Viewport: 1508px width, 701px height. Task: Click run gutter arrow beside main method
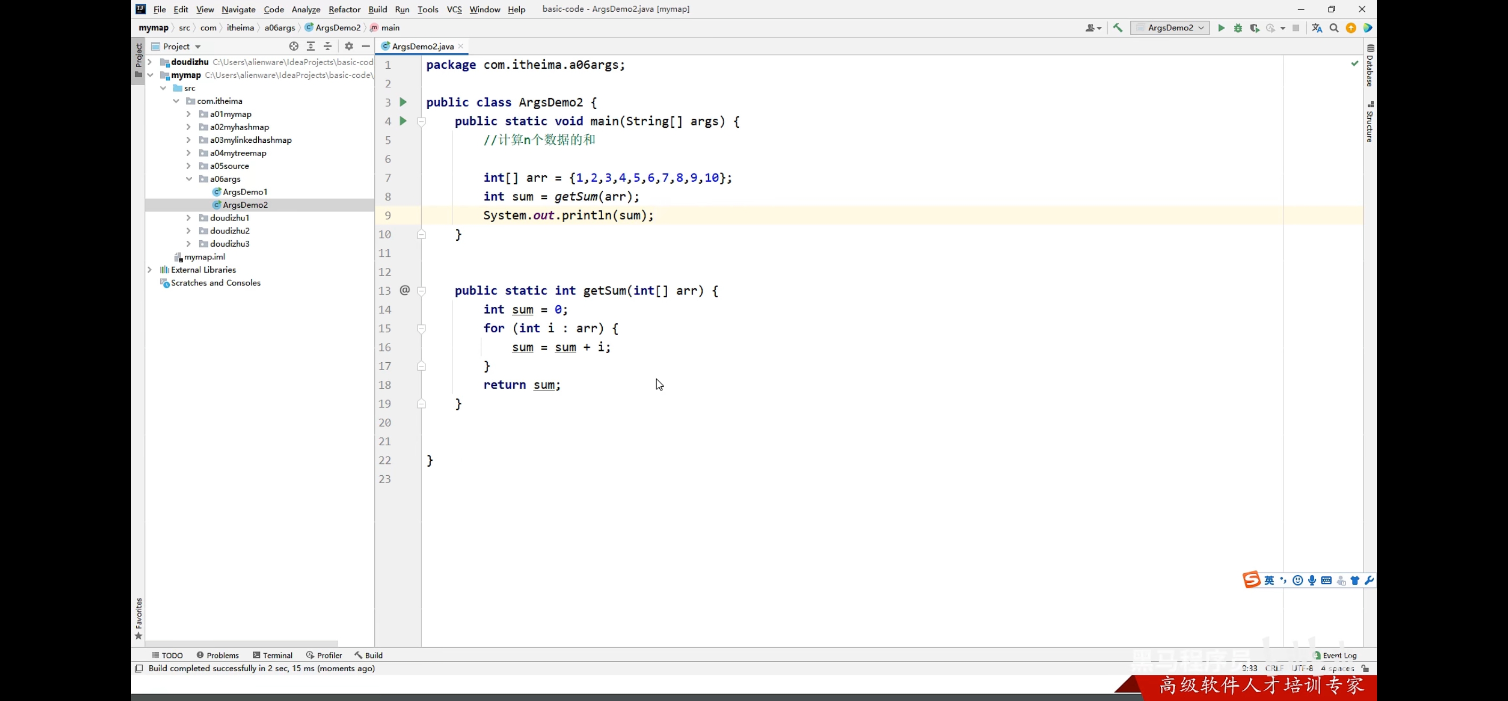tap(403, 121)
